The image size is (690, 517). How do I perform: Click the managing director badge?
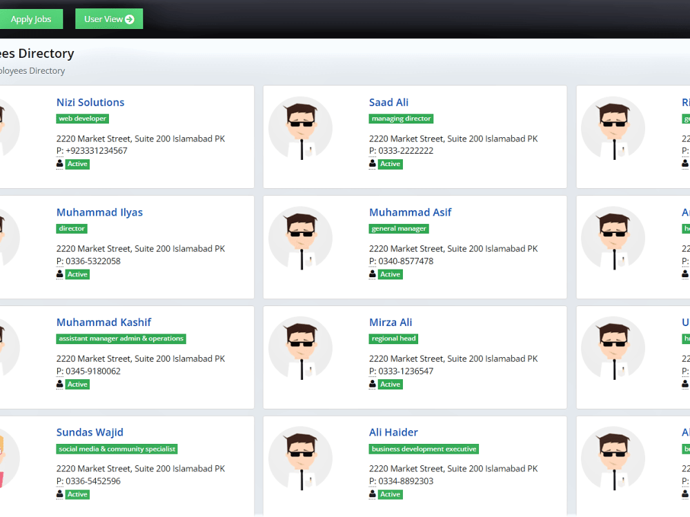coord(402,119)
